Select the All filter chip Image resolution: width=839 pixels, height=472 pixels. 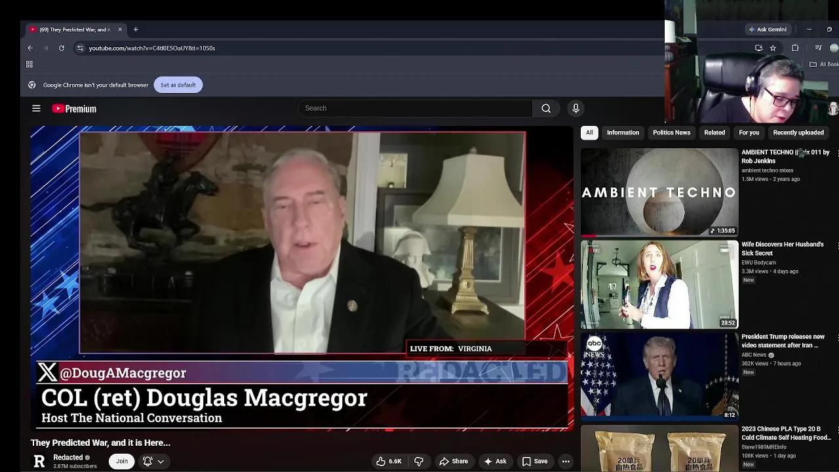tap(589, 132)
